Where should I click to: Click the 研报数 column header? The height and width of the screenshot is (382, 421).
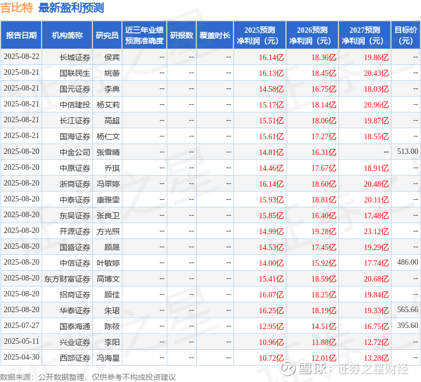(182, 35)
